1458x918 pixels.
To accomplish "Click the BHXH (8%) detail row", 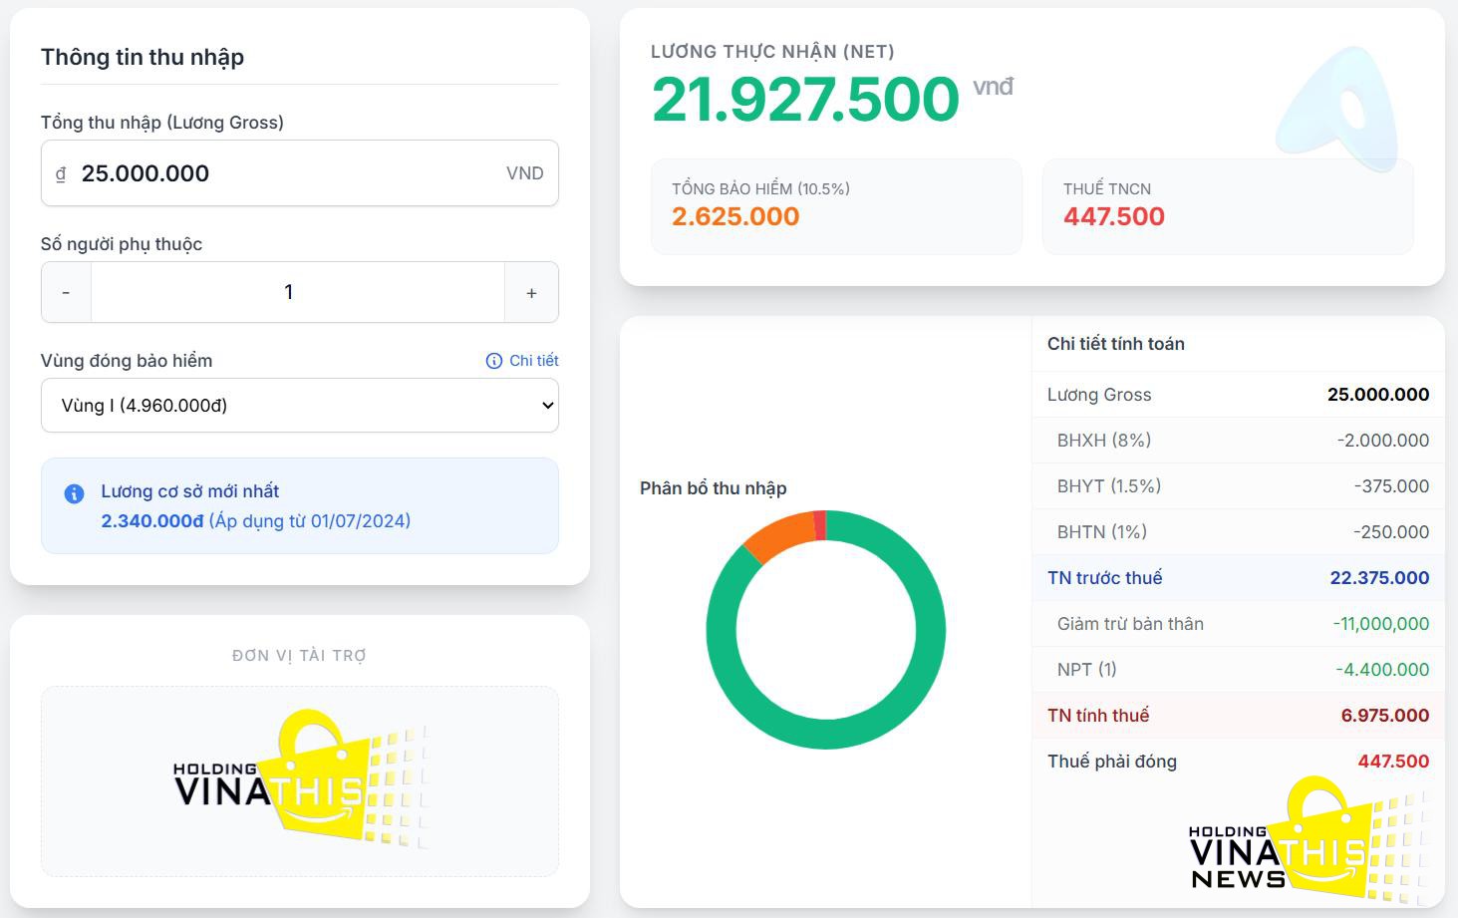I will point(1237,441).
